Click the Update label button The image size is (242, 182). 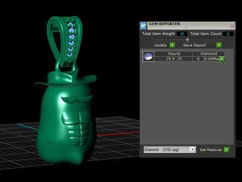160,45
